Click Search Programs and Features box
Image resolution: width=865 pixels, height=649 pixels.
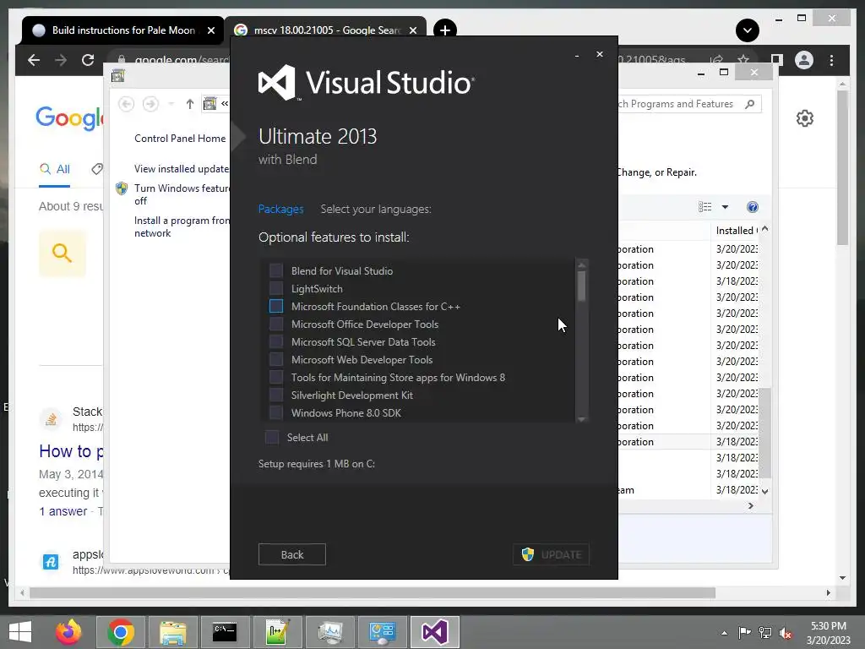[689, 104]
